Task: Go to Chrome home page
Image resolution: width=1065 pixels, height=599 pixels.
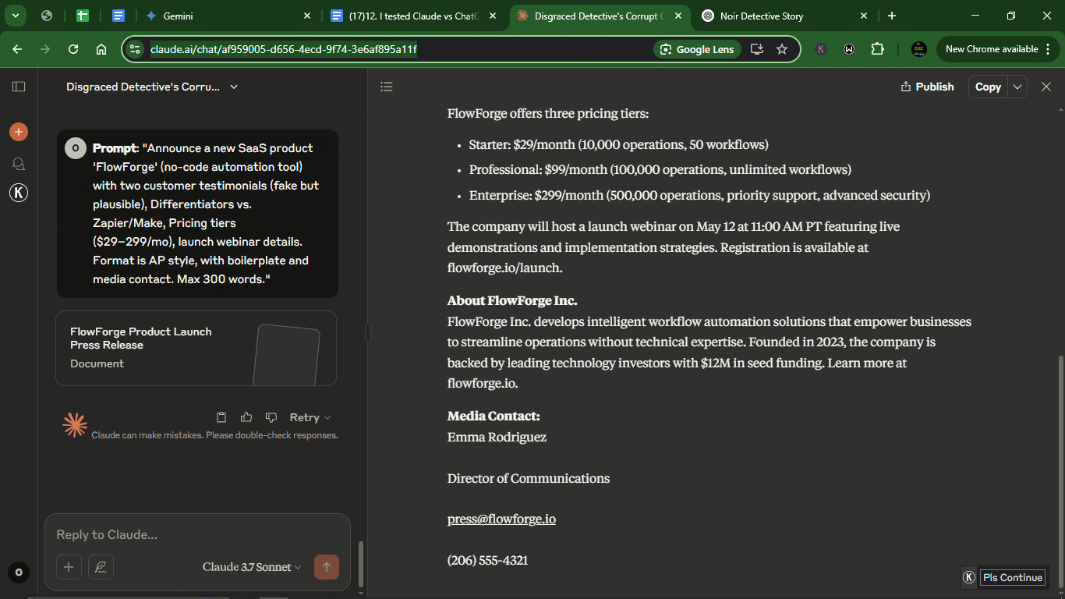Action: tap(101, 49)
